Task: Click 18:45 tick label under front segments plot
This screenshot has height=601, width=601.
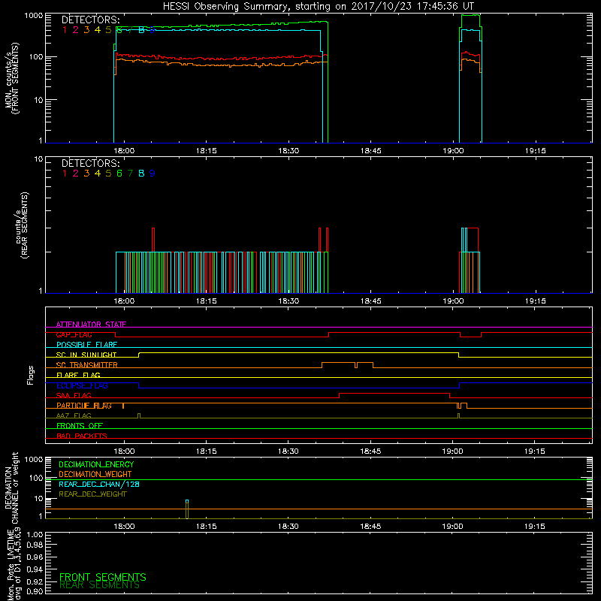Action: (x=370, y=151)
